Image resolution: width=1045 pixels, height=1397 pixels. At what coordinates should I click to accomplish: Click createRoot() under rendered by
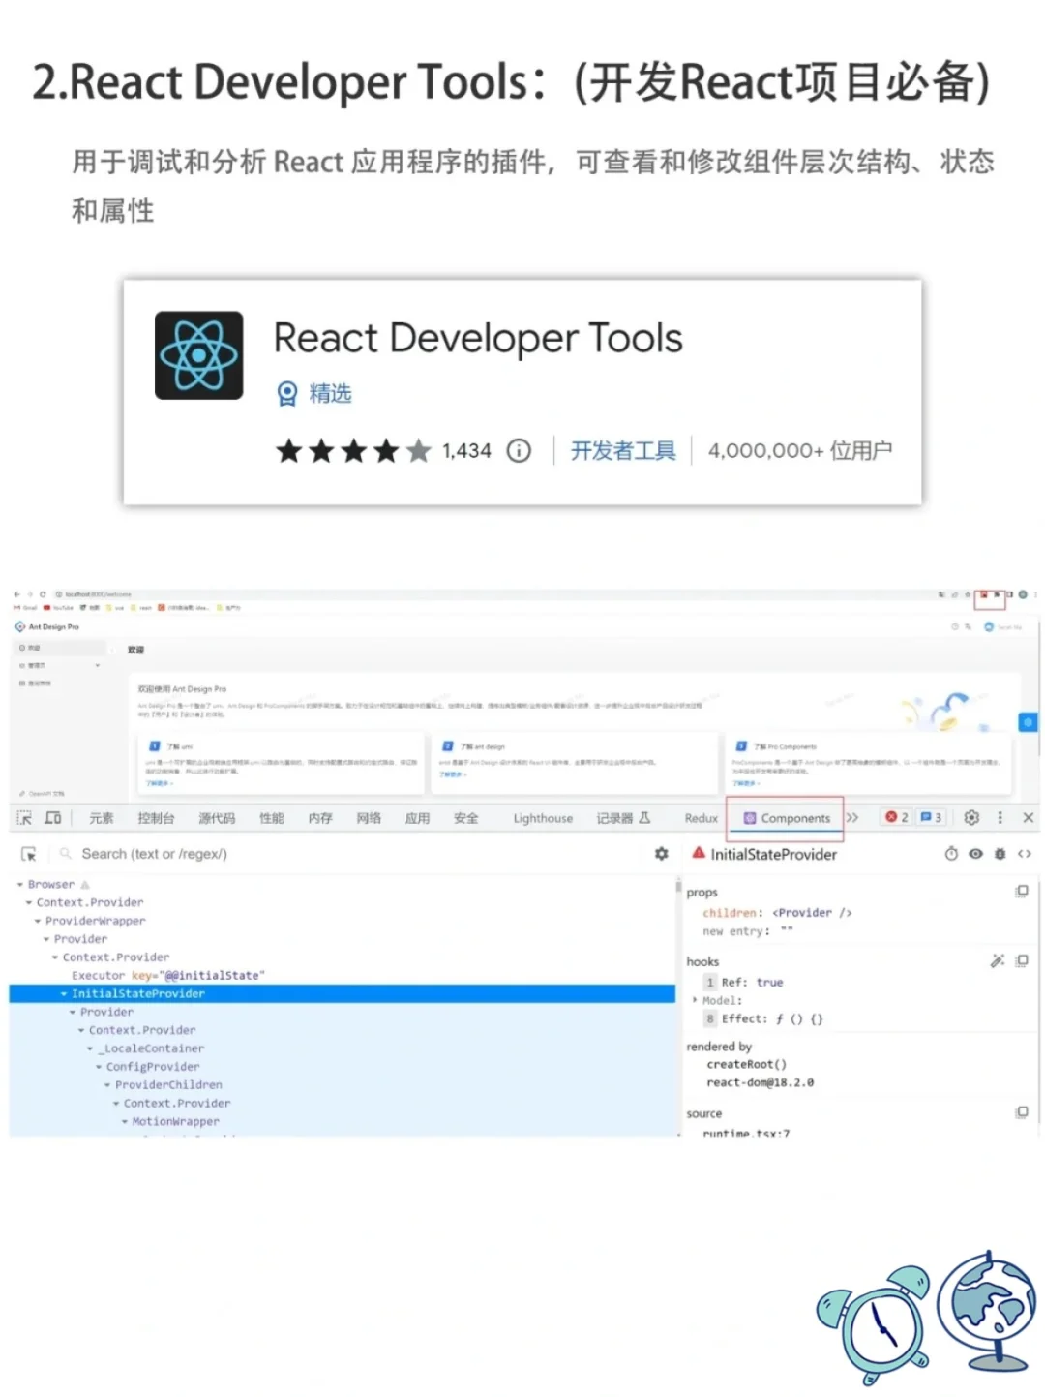pos(746,1065)
